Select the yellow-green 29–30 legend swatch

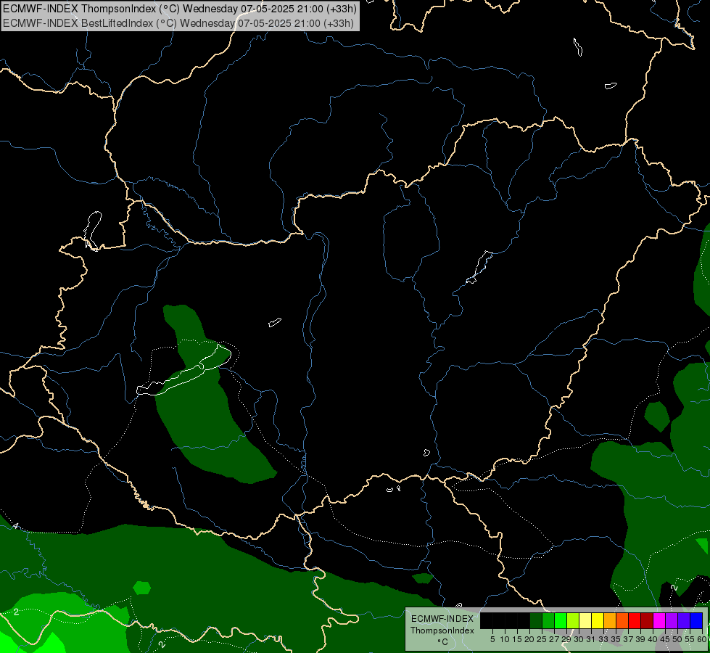[573, 620]
